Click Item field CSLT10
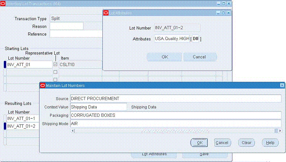The width and height of the screenshot is (286, 162). [x=80, y=64]
